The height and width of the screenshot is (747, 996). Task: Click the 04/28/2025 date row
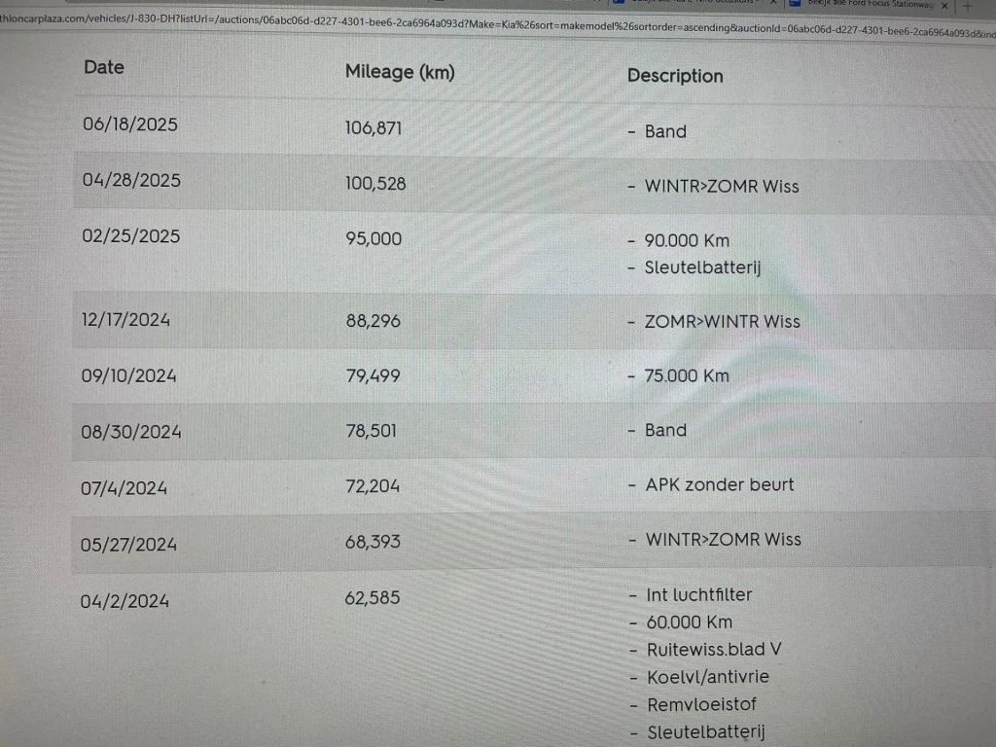click(x=131, y=181)
